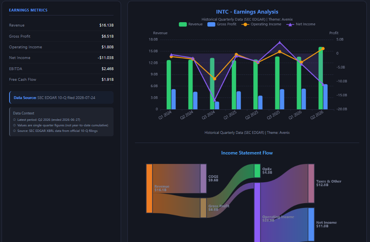This screenshot has width=370, height=242.
Task: Click the 'Taxes & Other $12.8B' flow label
Action: point(329,183)
